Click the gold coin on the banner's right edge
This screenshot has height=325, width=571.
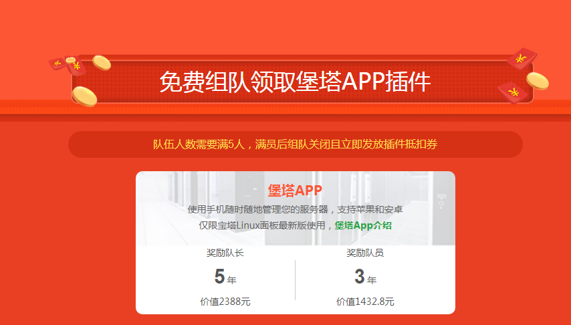click(x=537, y=81)
